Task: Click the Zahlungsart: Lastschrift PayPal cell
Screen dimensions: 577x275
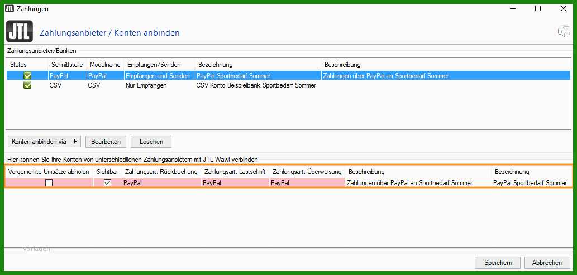Action: pyautogui.click(x=236, y=183)
